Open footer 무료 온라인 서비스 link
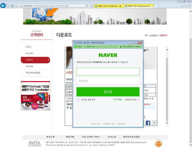 pyautogui.click(x=91, y=137)
